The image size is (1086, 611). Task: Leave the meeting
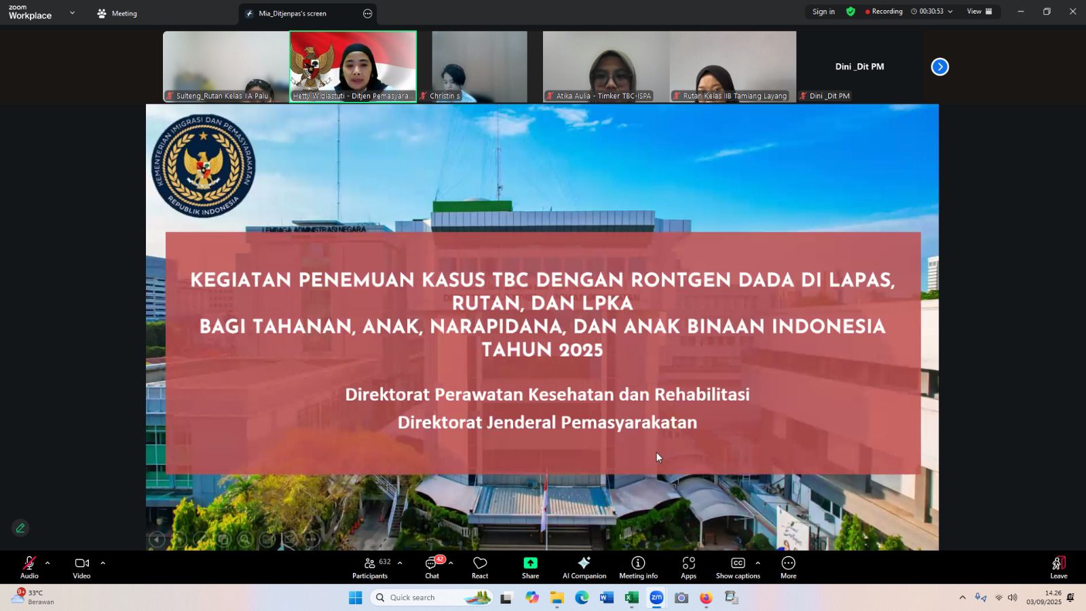[1058, 567]
